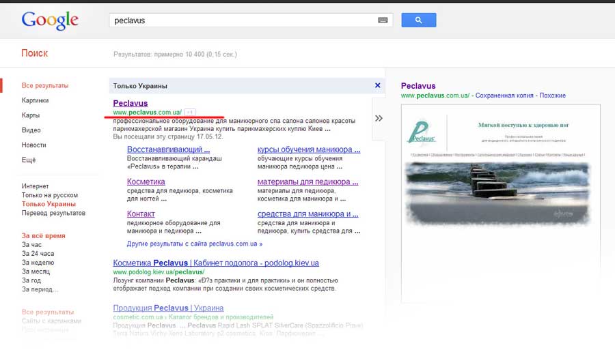Filter results За час
The image size is (615, 350).
click(31, 245)
